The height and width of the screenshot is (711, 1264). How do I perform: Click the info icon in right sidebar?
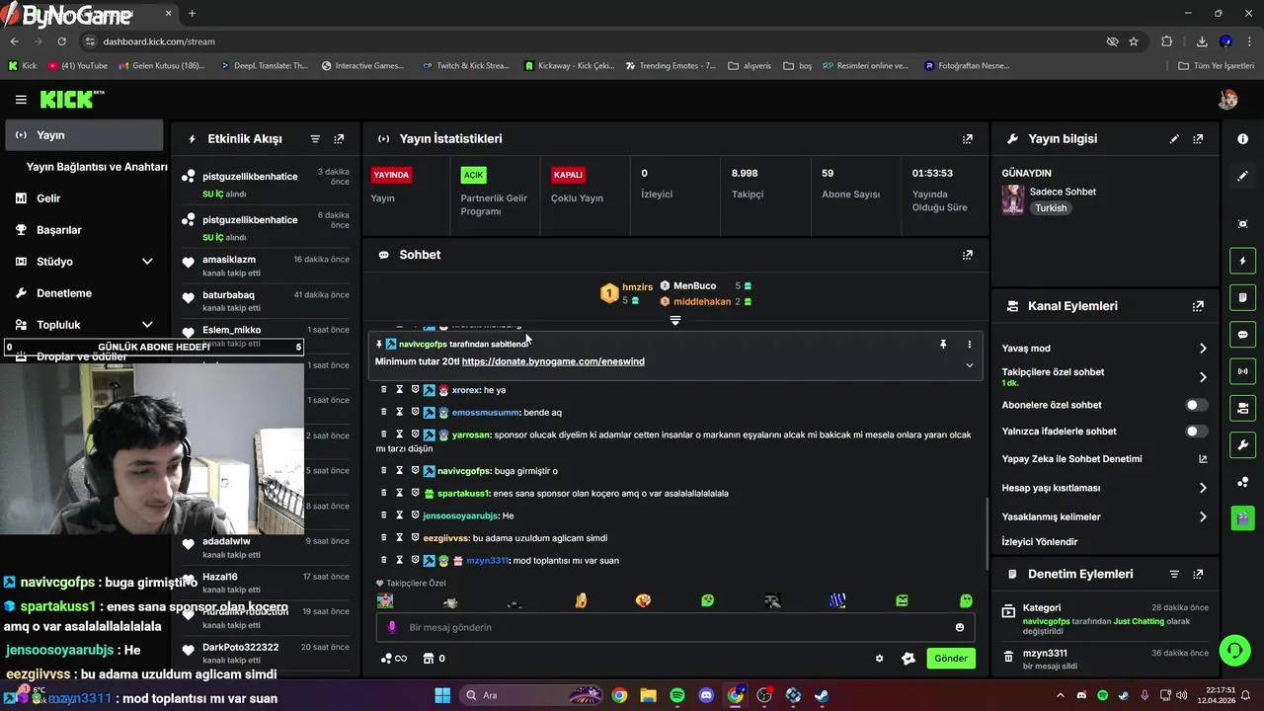[x=1242, y=139]
